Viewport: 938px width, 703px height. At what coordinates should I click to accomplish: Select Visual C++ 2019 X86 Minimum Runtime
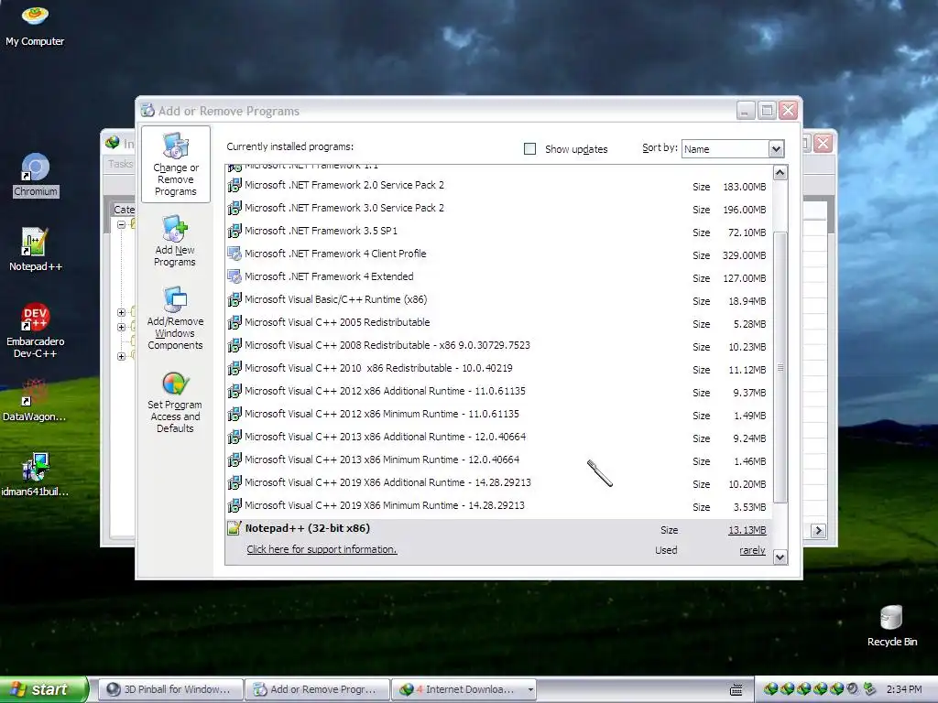click(499, 505)
